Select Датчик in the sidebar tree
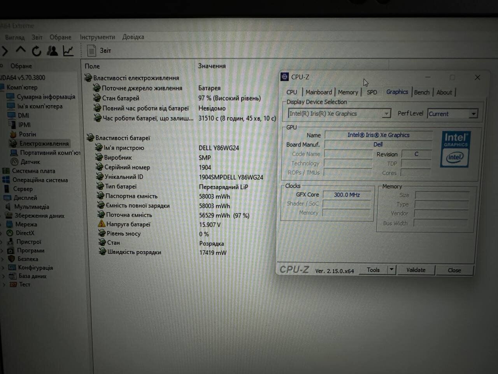This screenshot has height=374, width=498. [30, 162]
